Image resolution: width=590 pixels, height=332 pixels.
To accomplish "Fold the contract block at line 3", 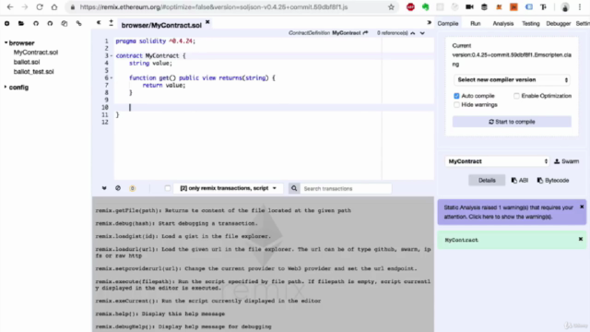I will pos(112,55).
